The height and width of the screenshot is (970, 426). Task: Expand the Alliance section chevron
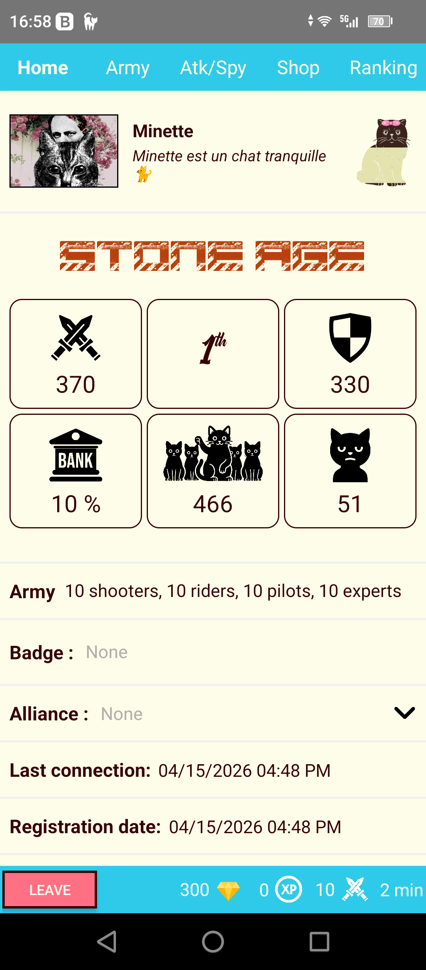click(x=405, y=713)
